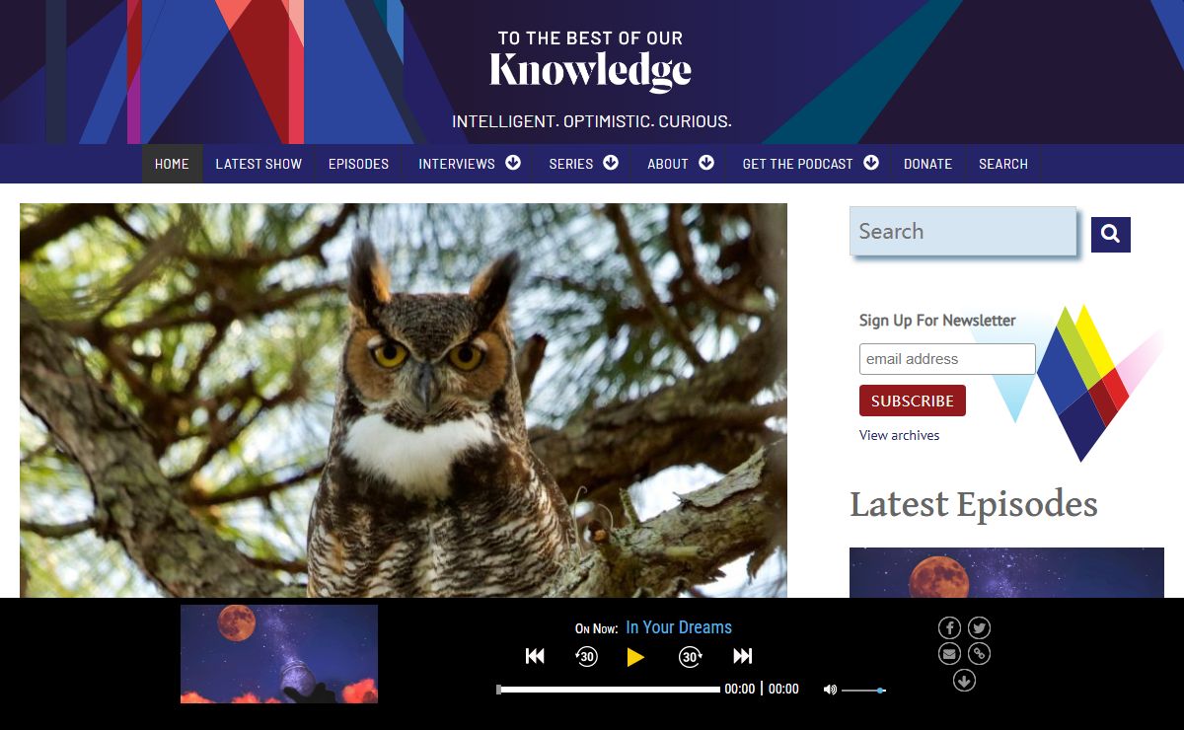The width and height of the screenshot is (1184, 730).
Task: Expand Get the Podcast menu arrow
Action: click(871, 163)
